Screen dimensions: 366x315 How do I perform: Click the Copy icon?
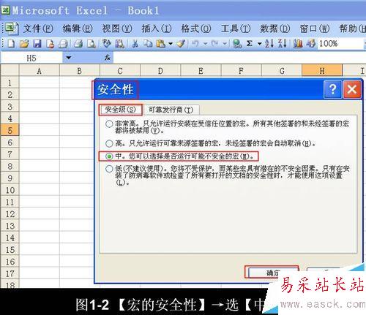(x=148, y=44)
